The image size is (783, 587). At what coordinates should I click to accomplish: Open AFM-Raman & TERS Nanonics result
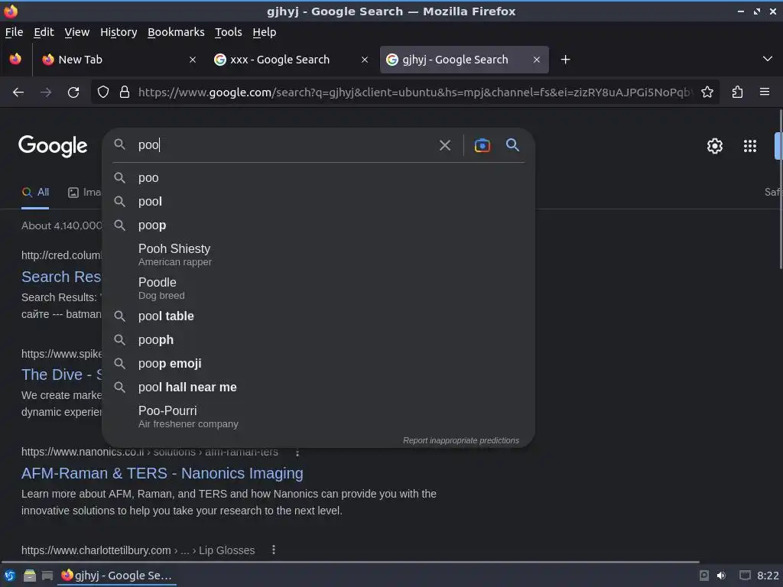coord(162,473)
